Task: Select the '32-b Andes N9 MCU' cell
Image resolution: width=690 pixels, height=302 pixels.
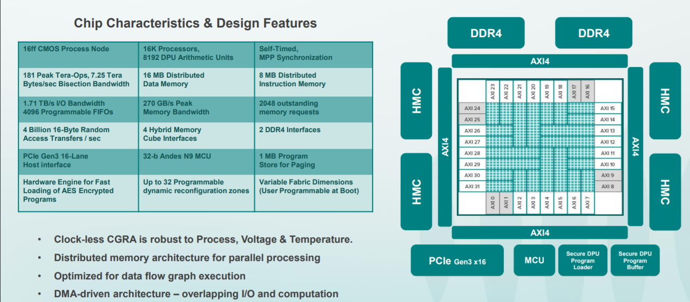Action: [196, 161]
